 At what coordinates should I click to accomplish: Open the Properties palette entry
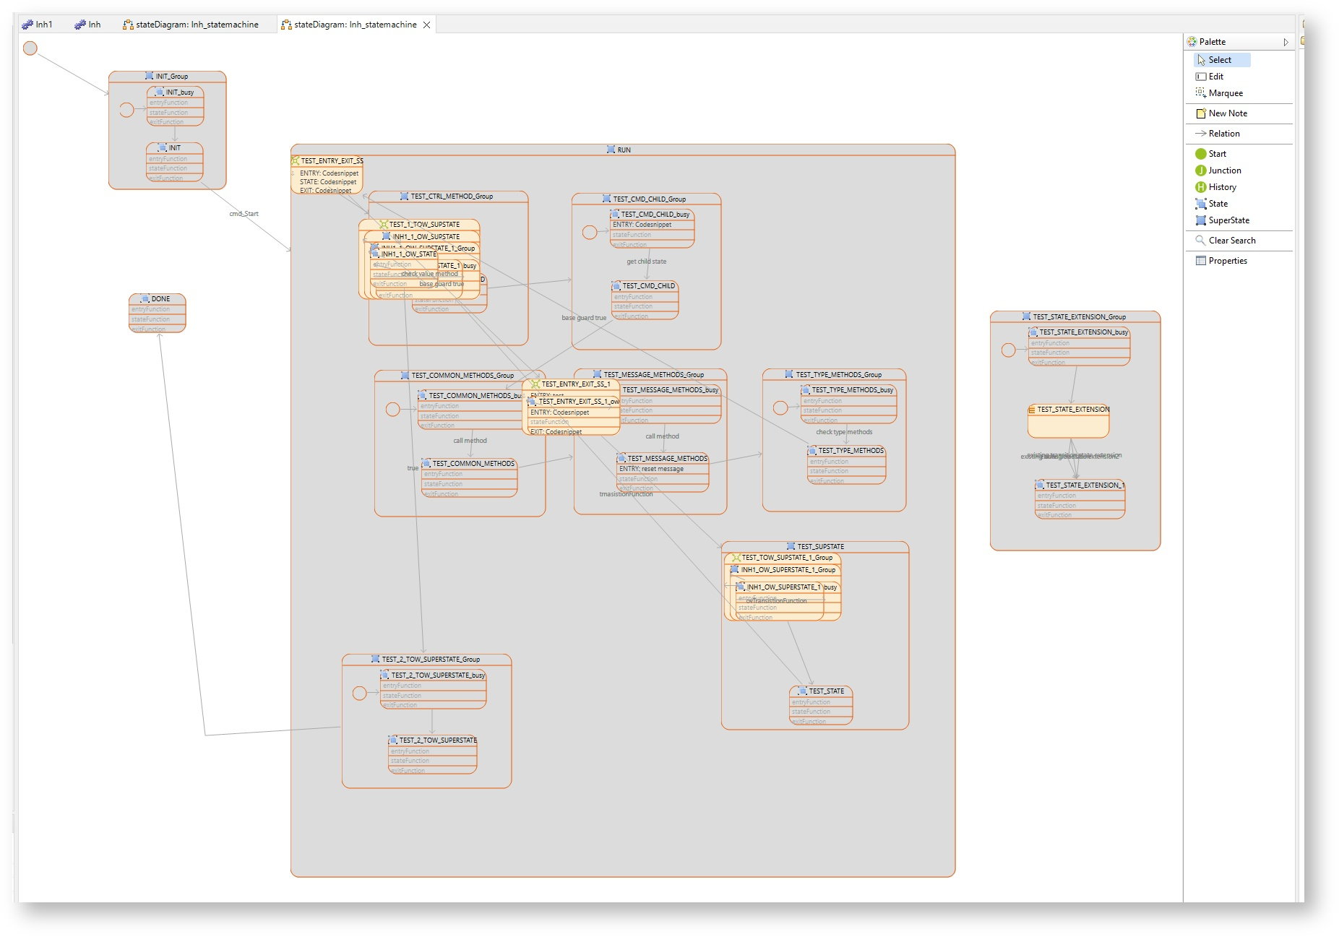pyautogui.click(x=1227, y=261)
